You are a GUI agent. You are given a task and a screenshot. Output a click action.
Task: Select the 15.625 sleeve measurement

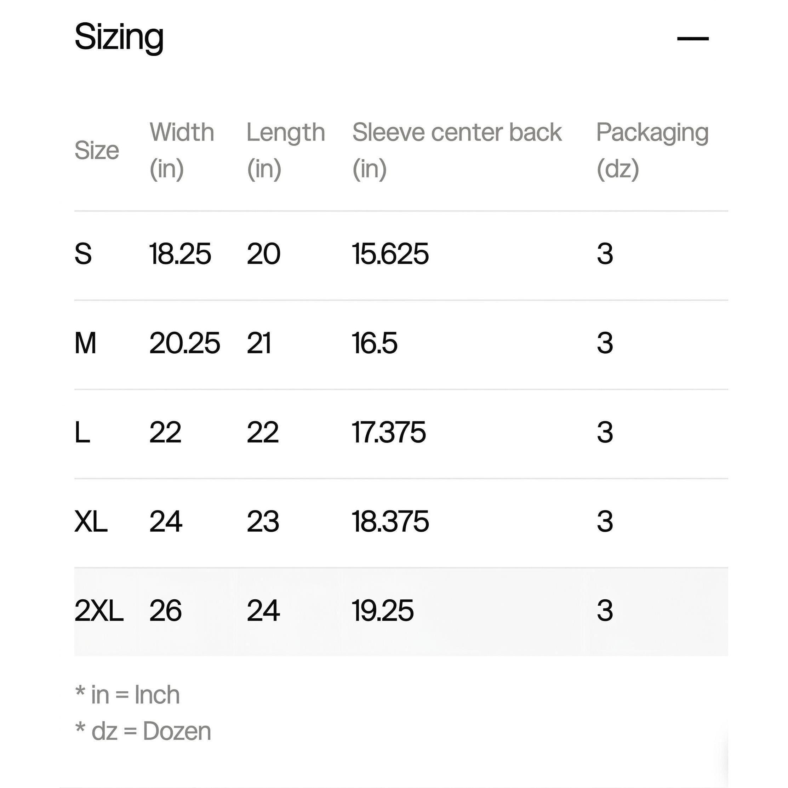390,254
